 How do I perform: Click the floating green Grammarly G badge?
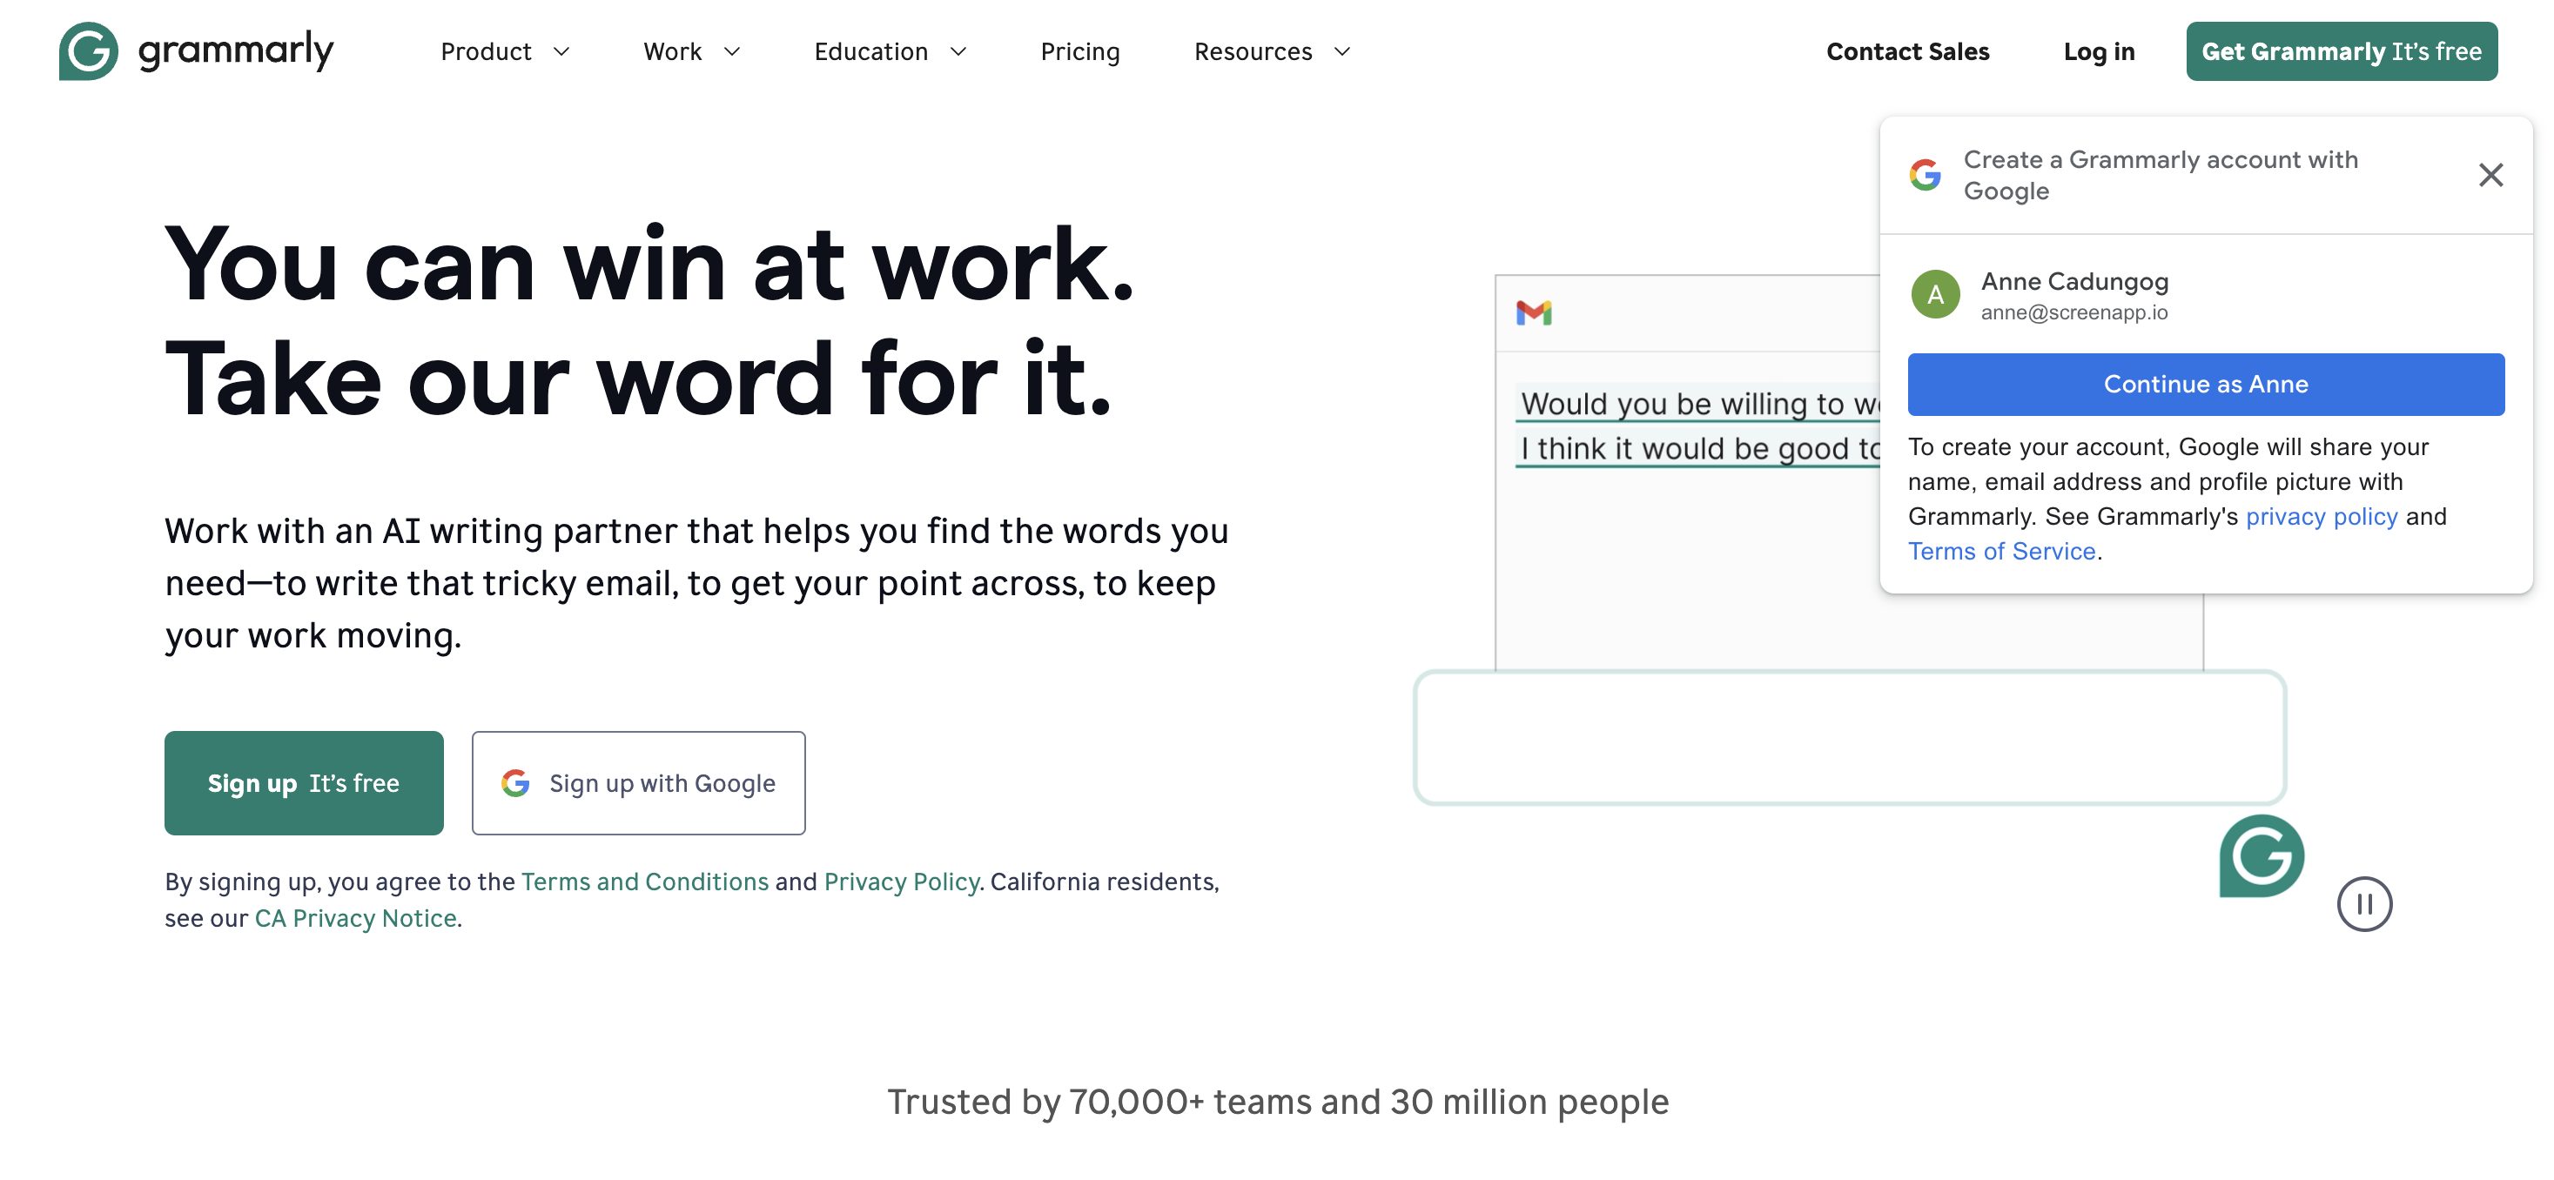click(2261, 856)
